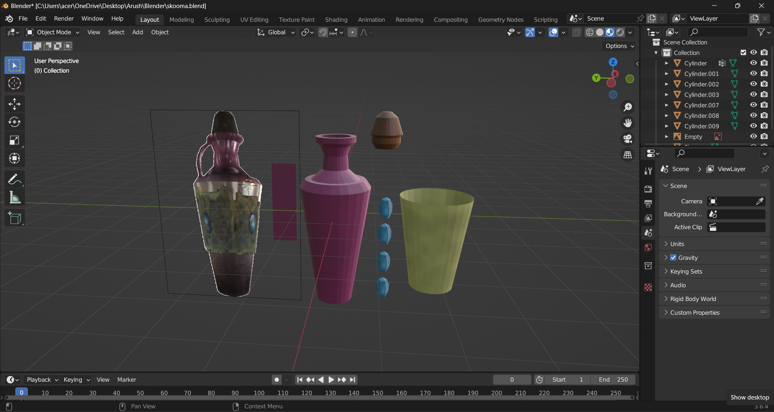Open the Render menu
The image size is (774, 412).
click(64, 19)
